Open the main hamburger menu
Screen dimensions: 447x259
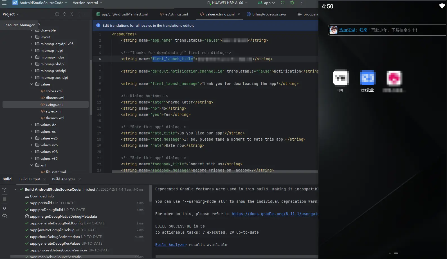4,3
